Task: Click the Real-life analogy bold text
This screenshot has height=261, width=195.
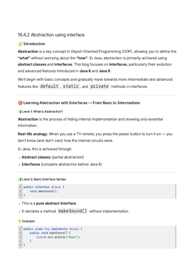Action: (x=33, y=134)
